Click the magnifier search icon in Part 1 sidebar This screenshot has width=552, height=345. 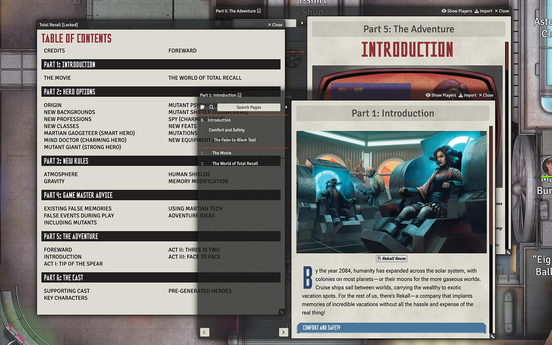click(x=211, y=107)
